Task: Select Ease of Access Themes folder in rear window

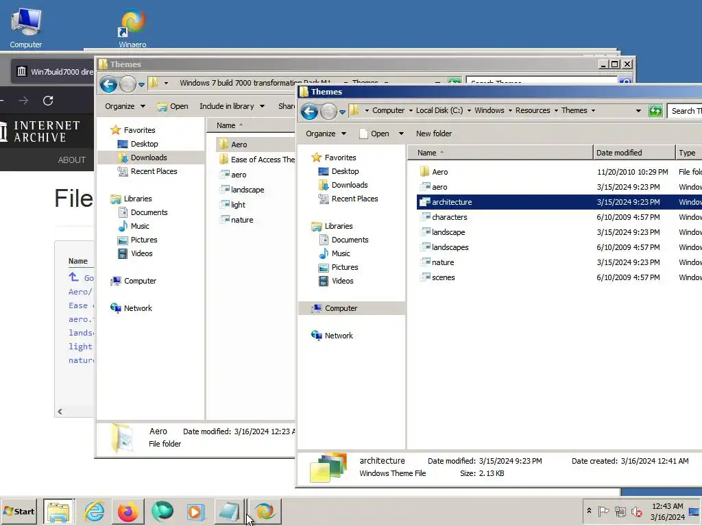Action: [256, 160]
